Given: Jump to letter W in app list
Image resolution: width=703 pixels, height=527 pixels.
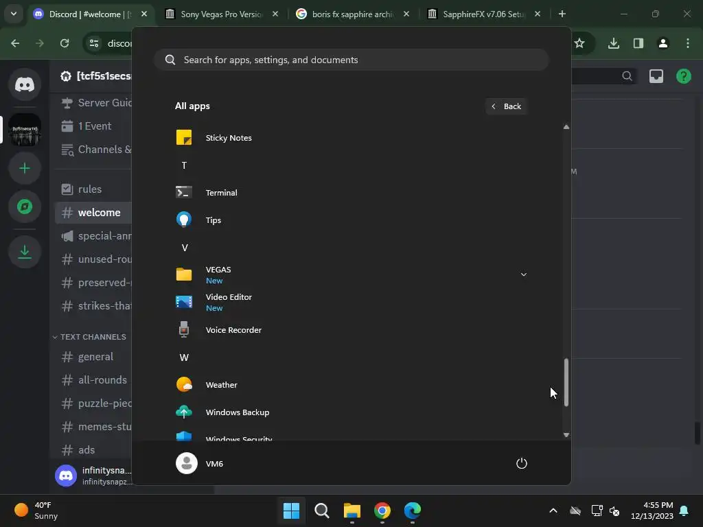Looking at the screenshot, I should 184,357.
